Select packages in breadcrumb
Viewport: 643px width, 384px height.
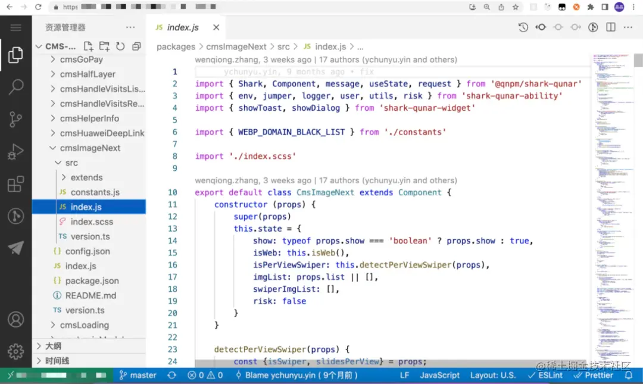[176, 47]
